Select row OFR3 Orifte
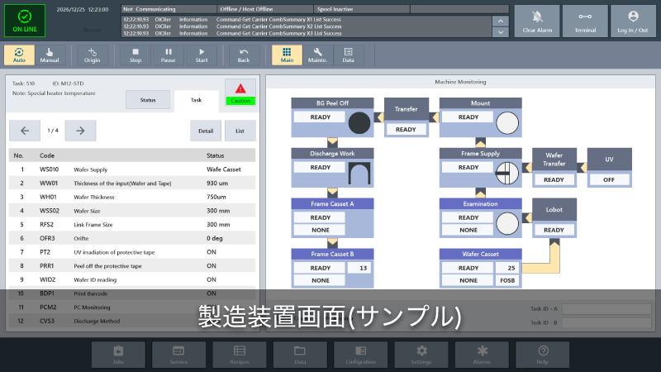This screenshot has height=372, width=661. point(132,238)
